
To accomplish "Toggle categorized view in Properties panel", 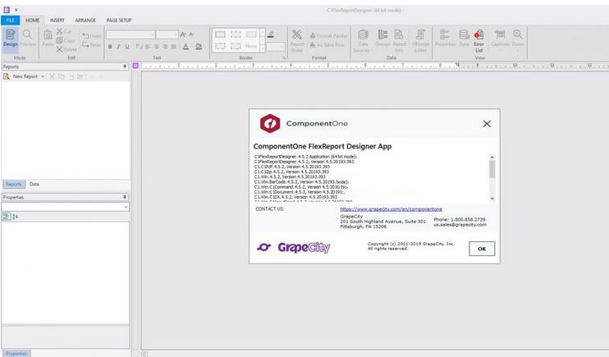I will [x=7, y=217].
